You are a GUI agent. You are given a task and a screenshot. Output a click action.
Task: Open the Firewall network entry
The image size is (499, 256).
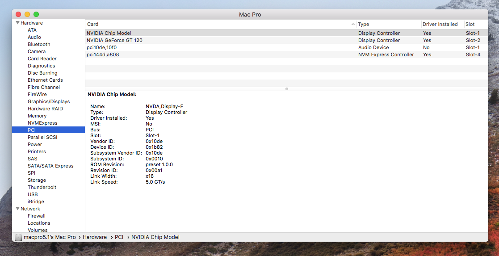[37, 216]
